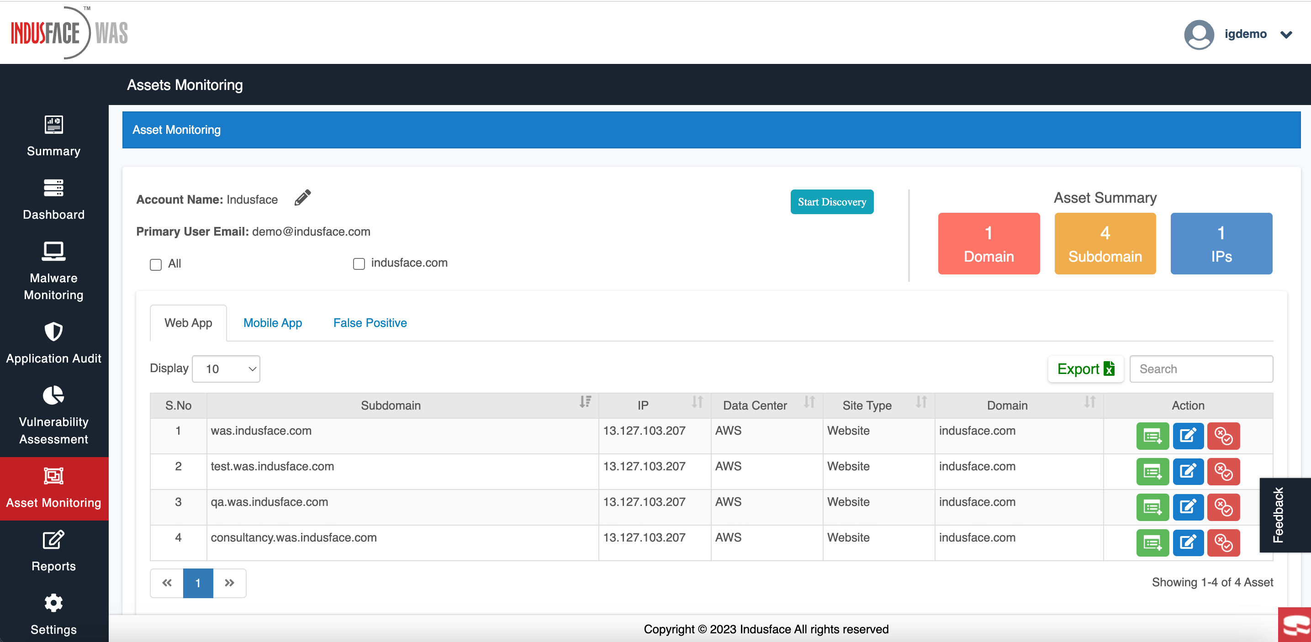
Task: Click blue edit icon for test.was.indusface.com
Action: [x=1188, y=472]
